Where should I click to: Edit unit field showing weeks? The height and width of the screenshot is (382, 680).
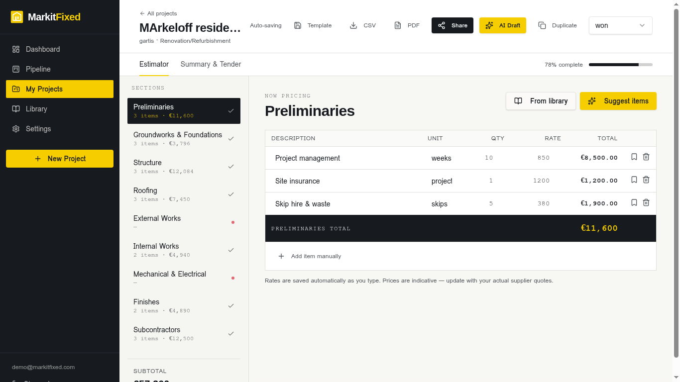click(442, 158)
